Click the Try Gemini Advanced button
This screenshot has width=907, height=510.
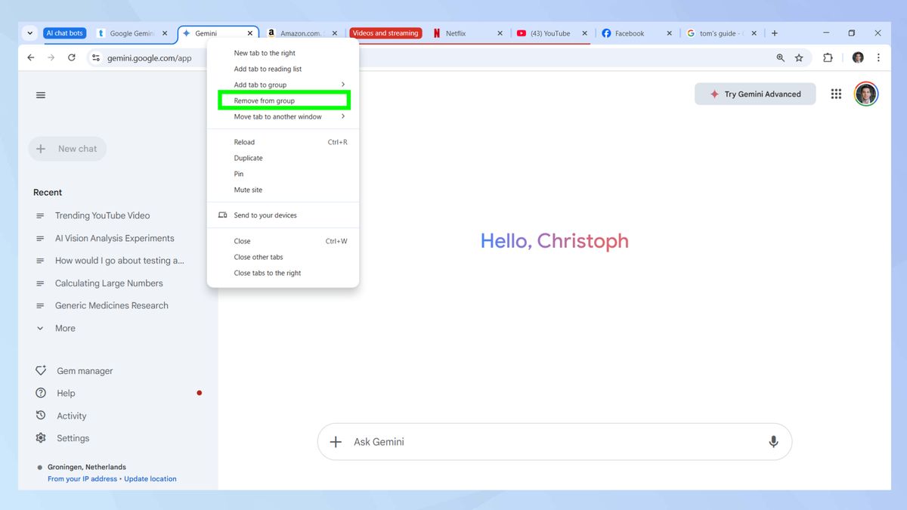pos(754,94)
